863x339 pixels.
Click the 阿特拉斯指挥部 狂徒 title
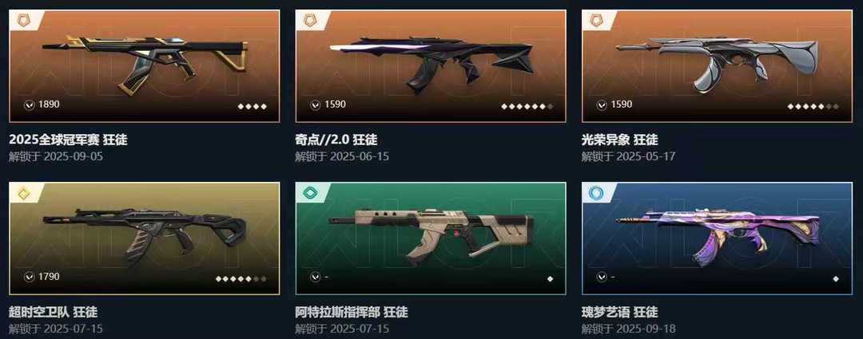tap(352, 312)
